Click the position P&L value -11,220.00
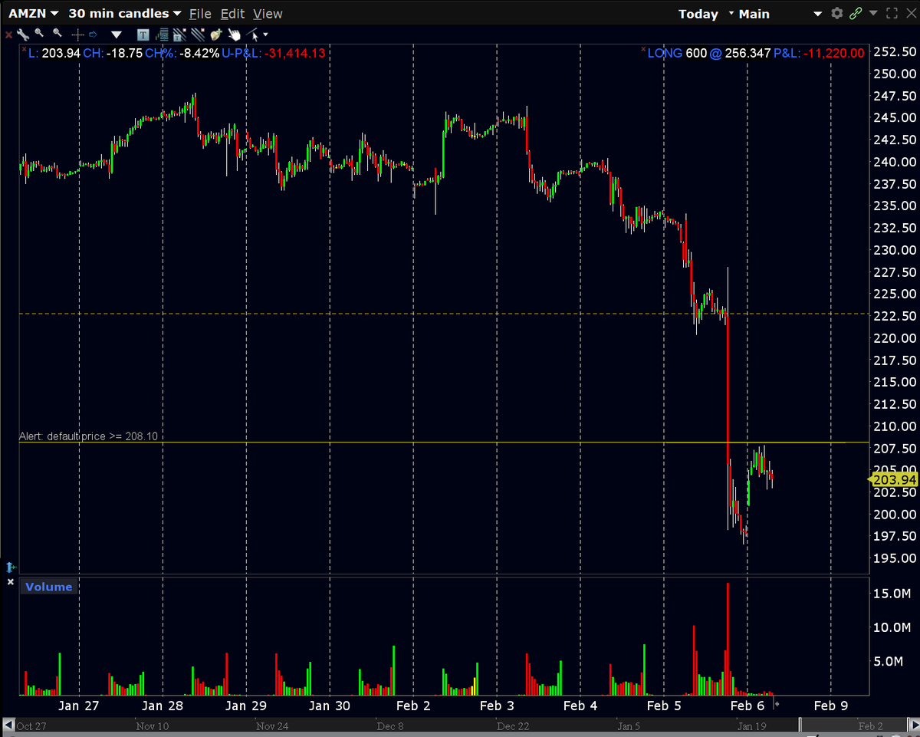 (833, 53)
